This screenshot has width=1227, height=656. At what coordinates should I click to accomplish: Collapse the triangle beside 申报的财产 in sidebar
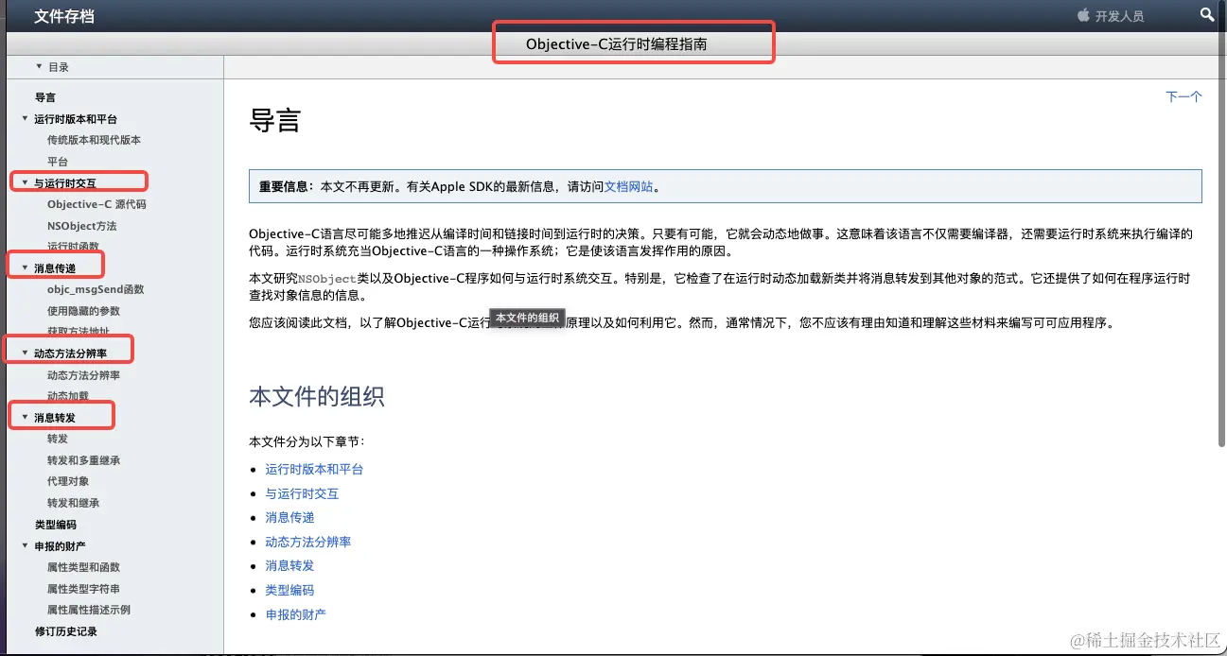coord(25,545)
